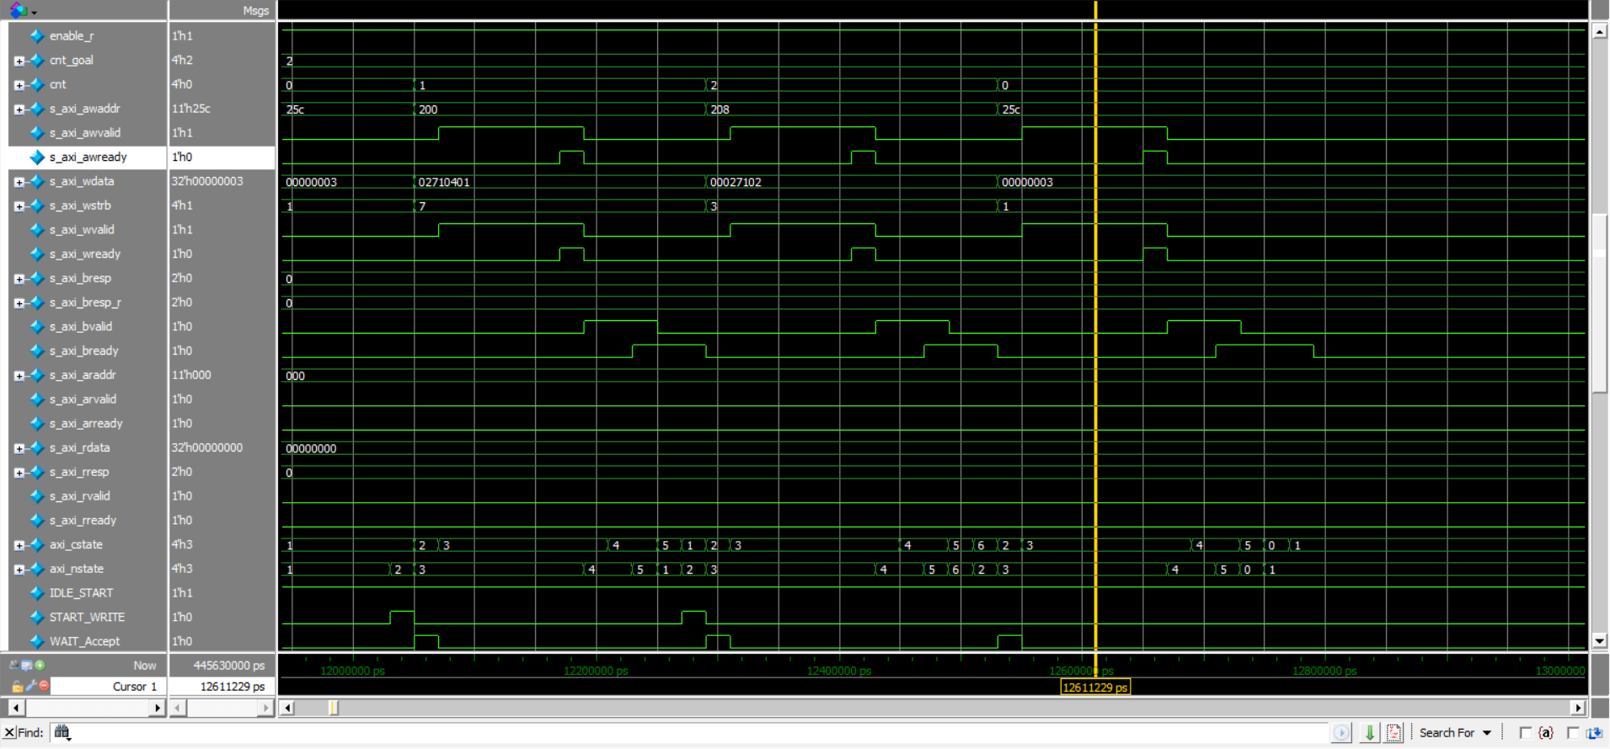This screenshot has height=749, width=1610.
Task: Expand the cnt_goal signal bus
Action: pyautogui.click(x=19, y=61)
